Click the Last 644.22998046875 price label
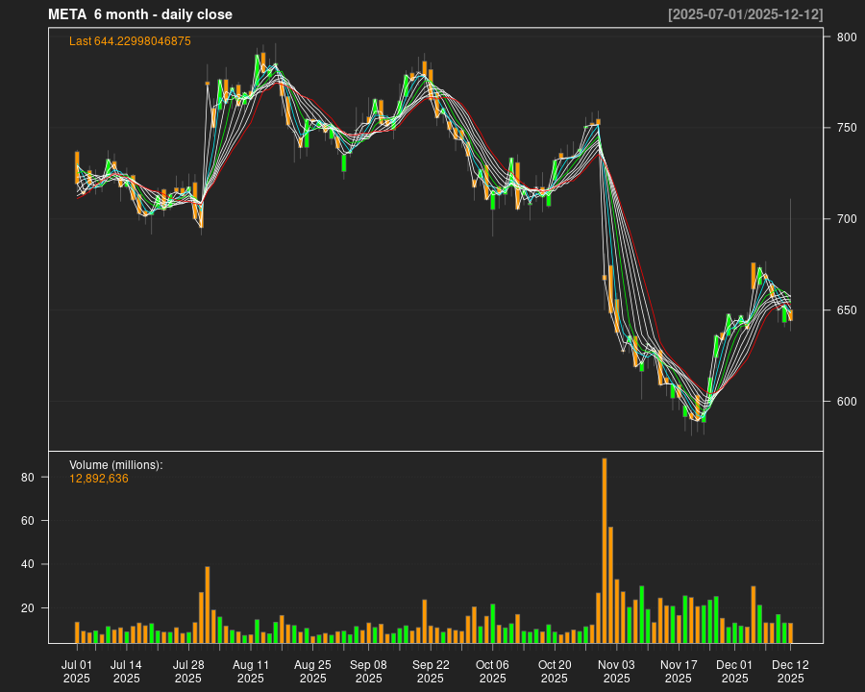The height and width of the screenshot is (692, 865). (130, 41)
